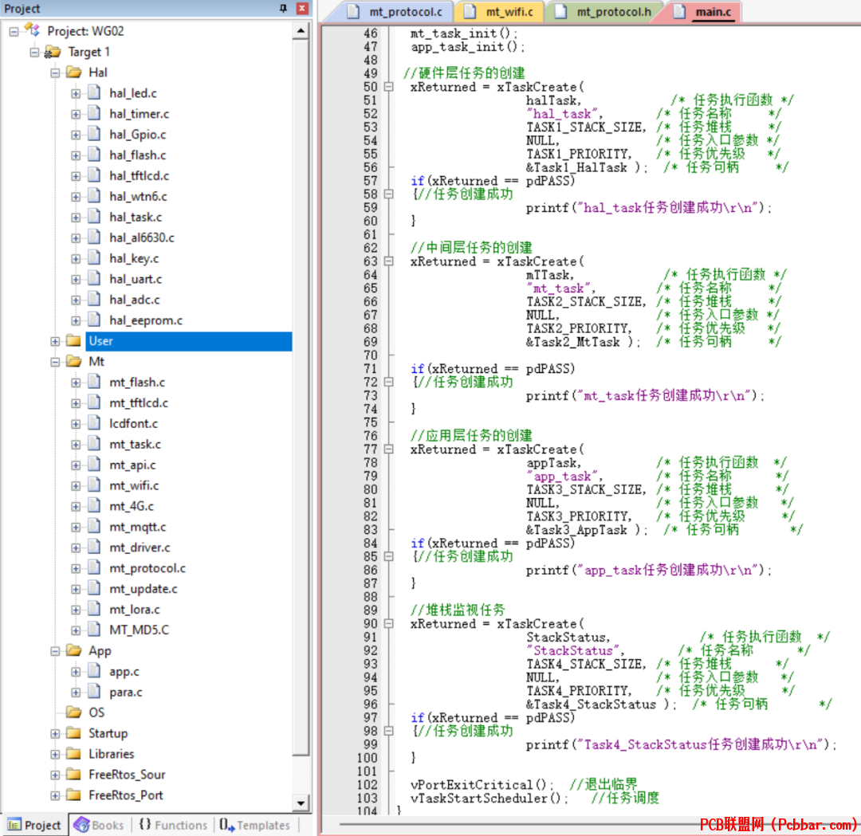Fold the code block at line 72
861x836 pixels.
[389, 382]
